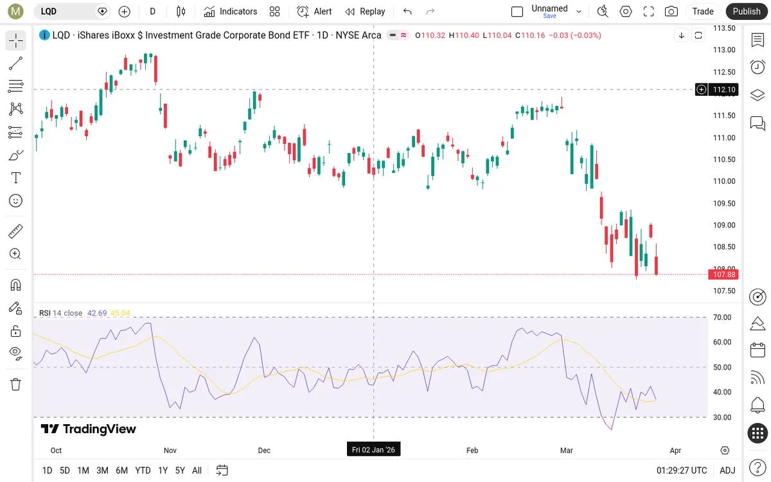Select the 3M date range
The width and height of the screenshot is (771, 482).
pos(102,470)
